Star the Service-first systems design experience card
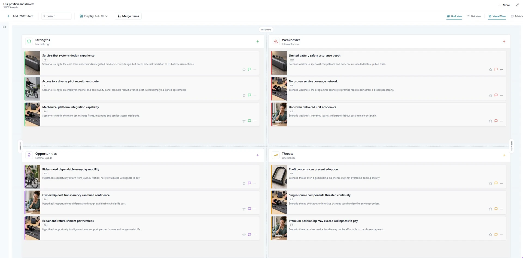This screenshot has width=523, height=258. coord(244,69)
